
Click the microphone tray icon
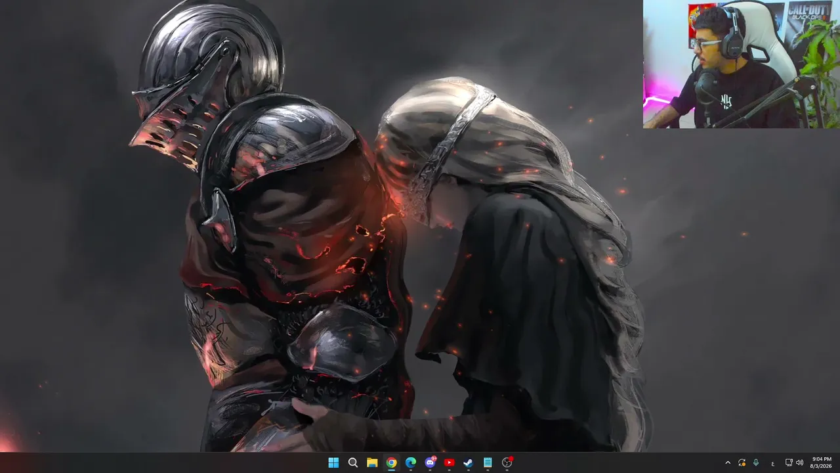(x=756, y=462)
